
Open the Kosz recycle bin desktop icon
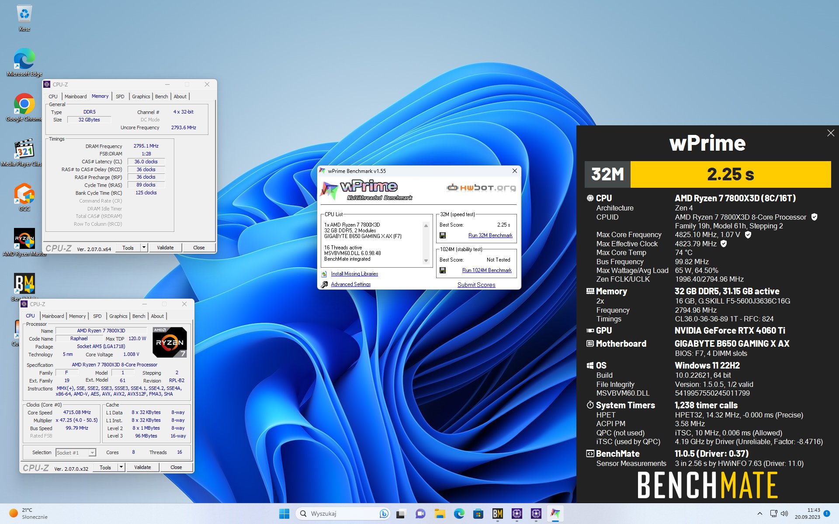click(x=24, y=18)
